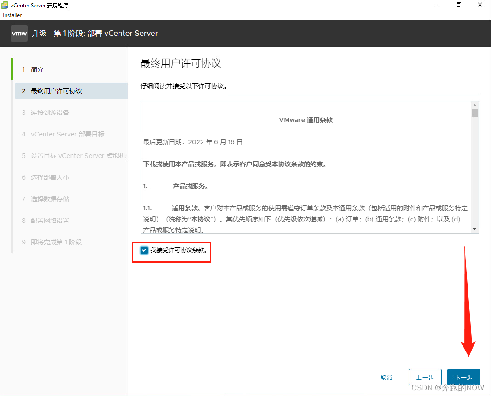Click the 产品或服务 section heading

tap(191, 186)
